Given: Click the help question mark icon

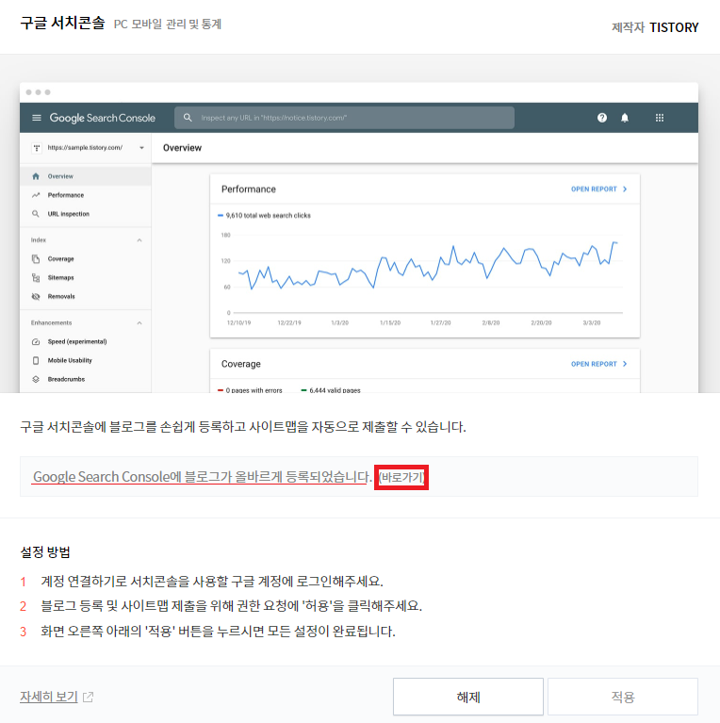Looking at the screenshot, I should [602, 118].
